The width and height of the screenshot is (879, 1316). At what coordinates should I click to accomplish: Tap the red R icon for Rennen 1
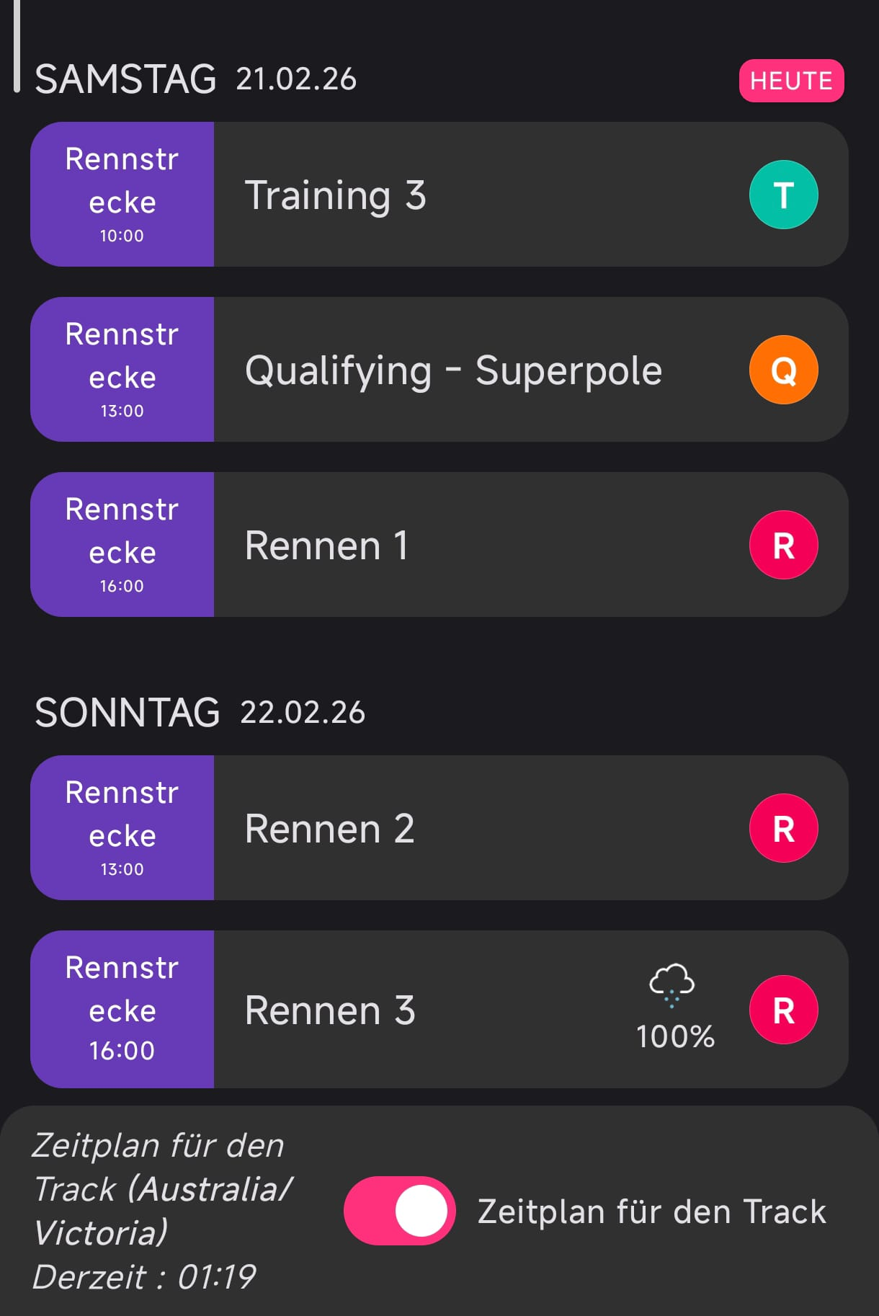783,545
